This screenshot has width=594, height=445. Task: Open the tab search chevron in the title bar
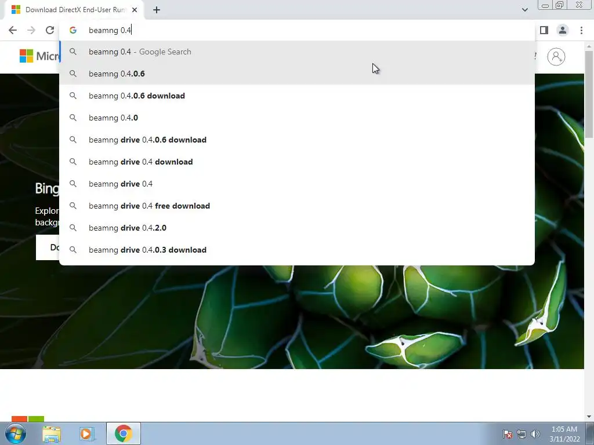pyautogui.click(x=524, y=10)
